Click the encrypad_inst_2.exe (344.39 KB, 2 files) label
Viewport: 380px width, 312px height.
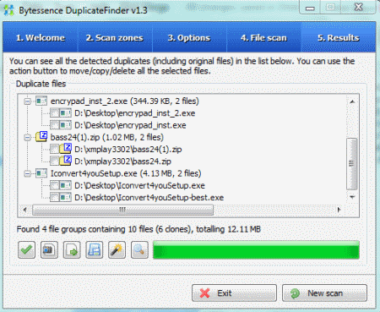[125, 101]
